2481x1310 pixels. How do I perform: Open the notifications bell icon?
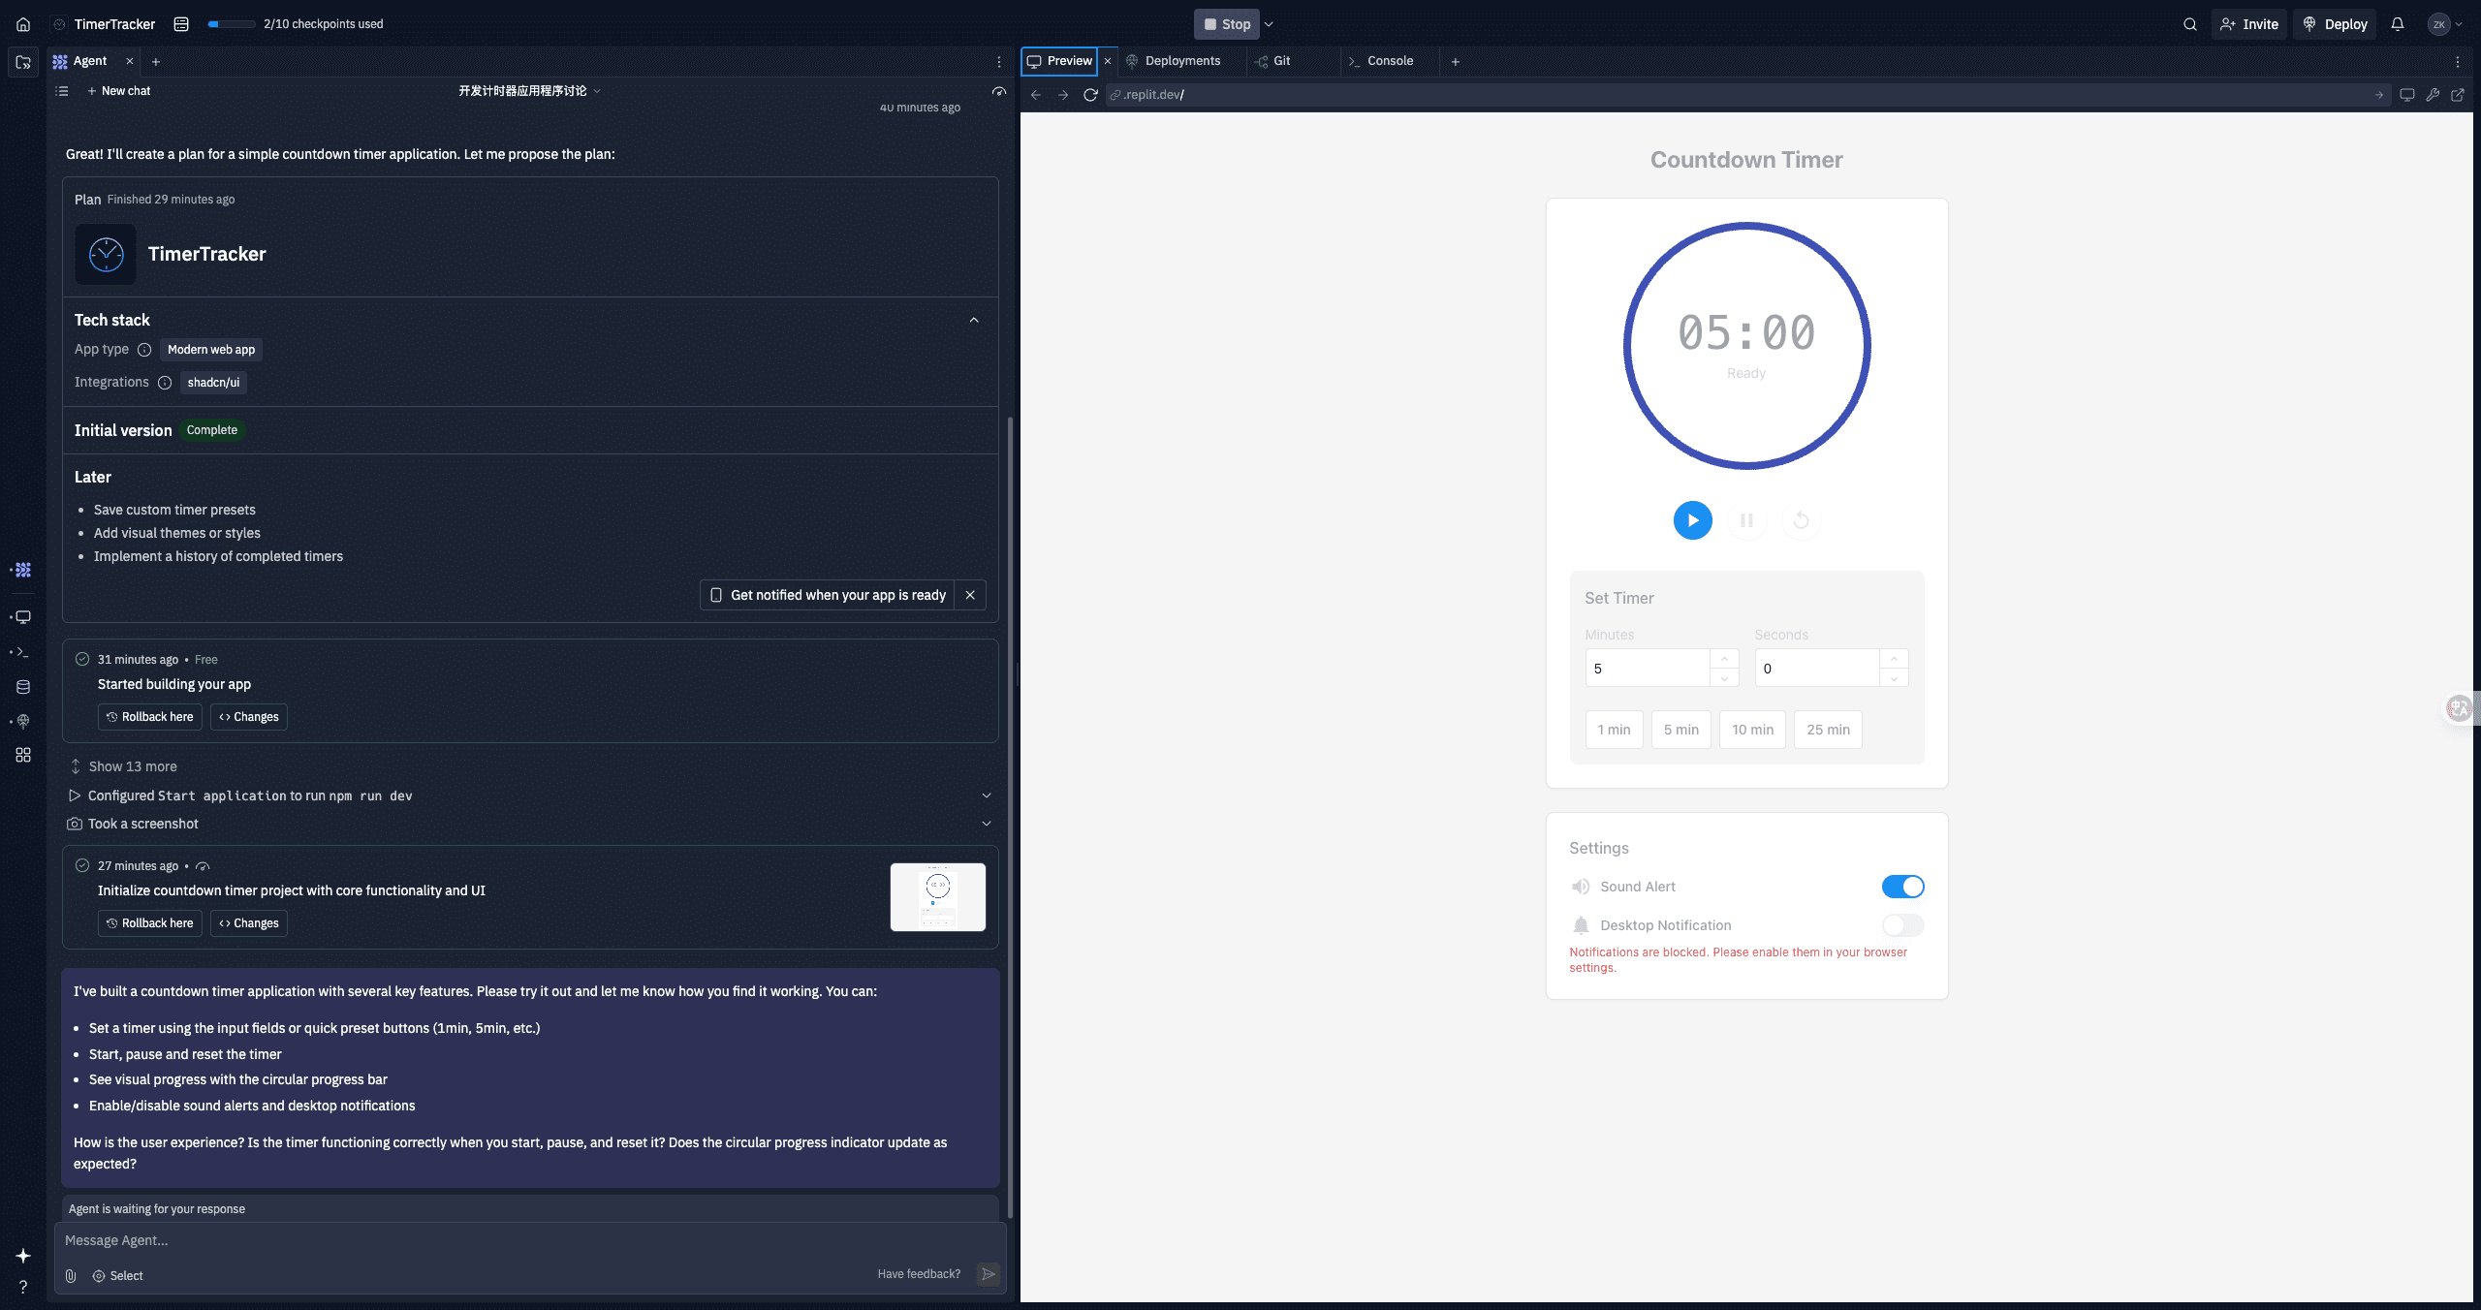tap(2397, 24)
